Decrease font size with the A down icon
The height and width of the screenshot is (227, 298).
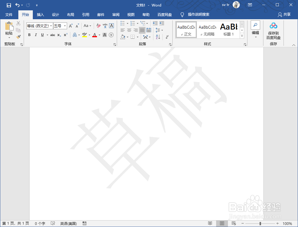77,26
